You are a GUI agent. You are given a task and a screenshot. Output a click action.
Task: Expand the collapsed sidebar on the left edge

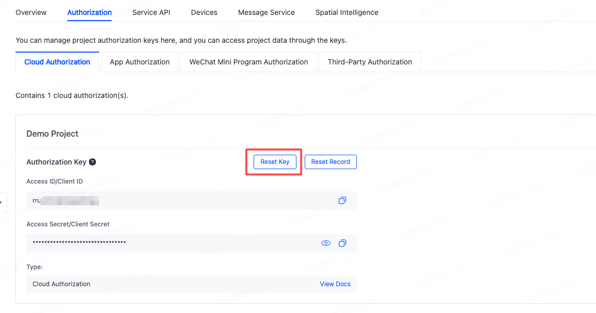[2, 203]
